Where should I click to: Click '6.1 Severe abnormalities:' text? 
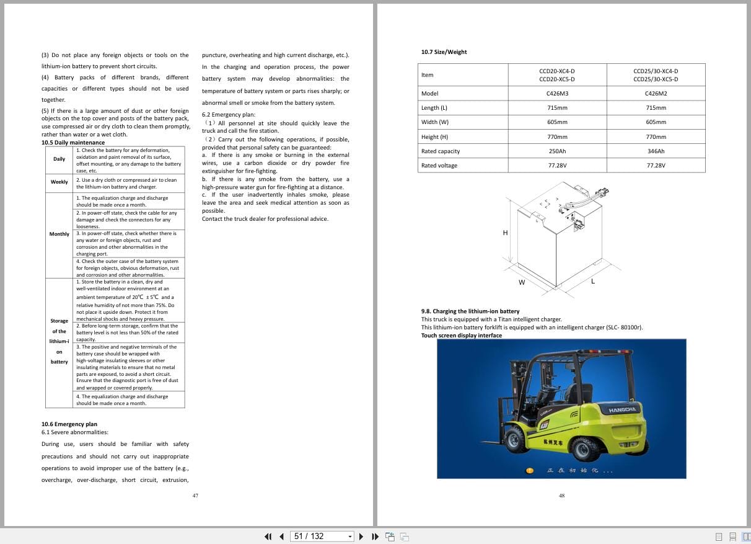74,432
